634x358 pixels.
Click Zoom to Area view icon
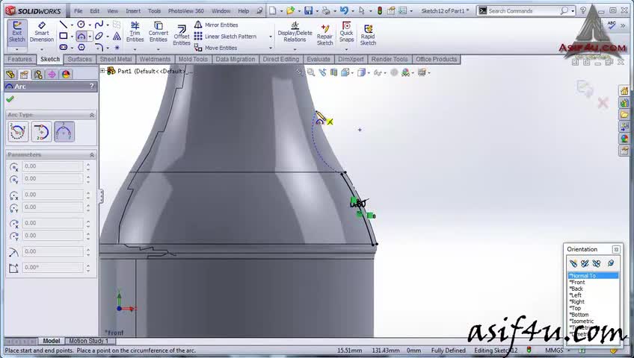[x=310, y=72]
